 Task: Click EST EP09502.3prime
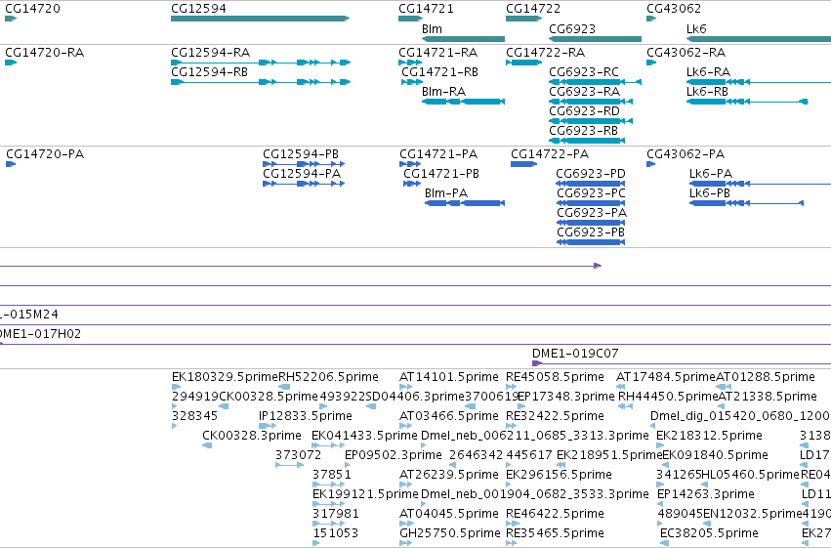348,465
